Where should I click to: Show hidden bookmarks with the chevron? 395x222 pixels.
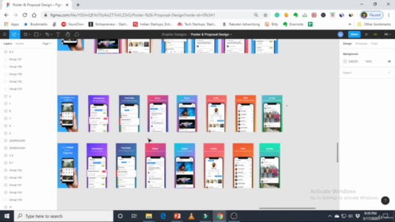coord(350,24)
